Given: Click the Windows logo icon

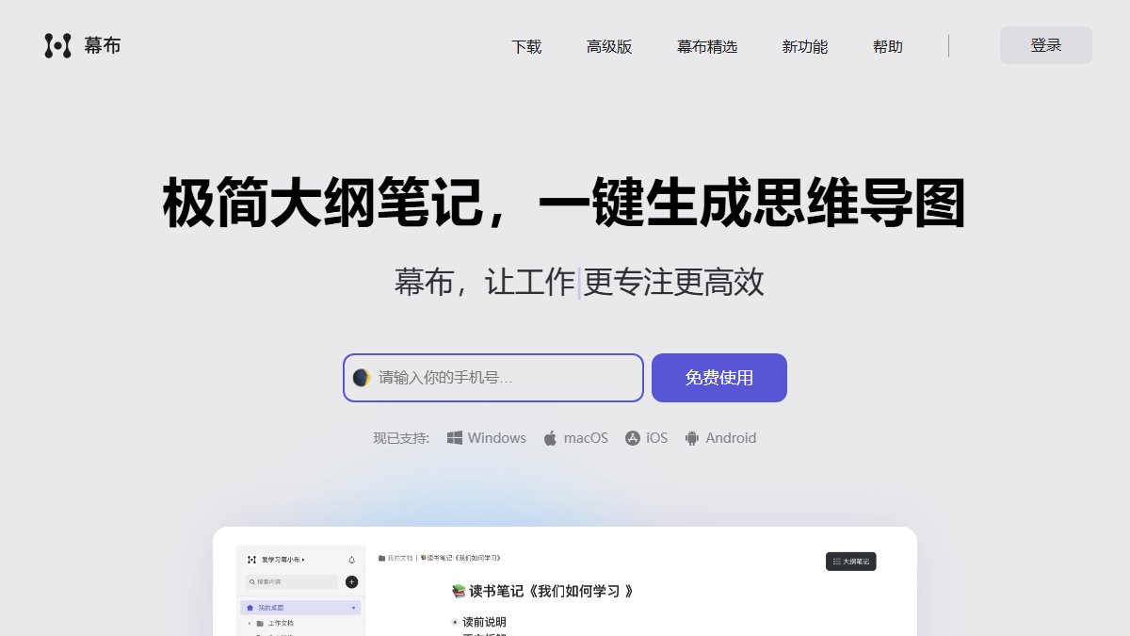Looking at the screenshot, I should (455, 438).
